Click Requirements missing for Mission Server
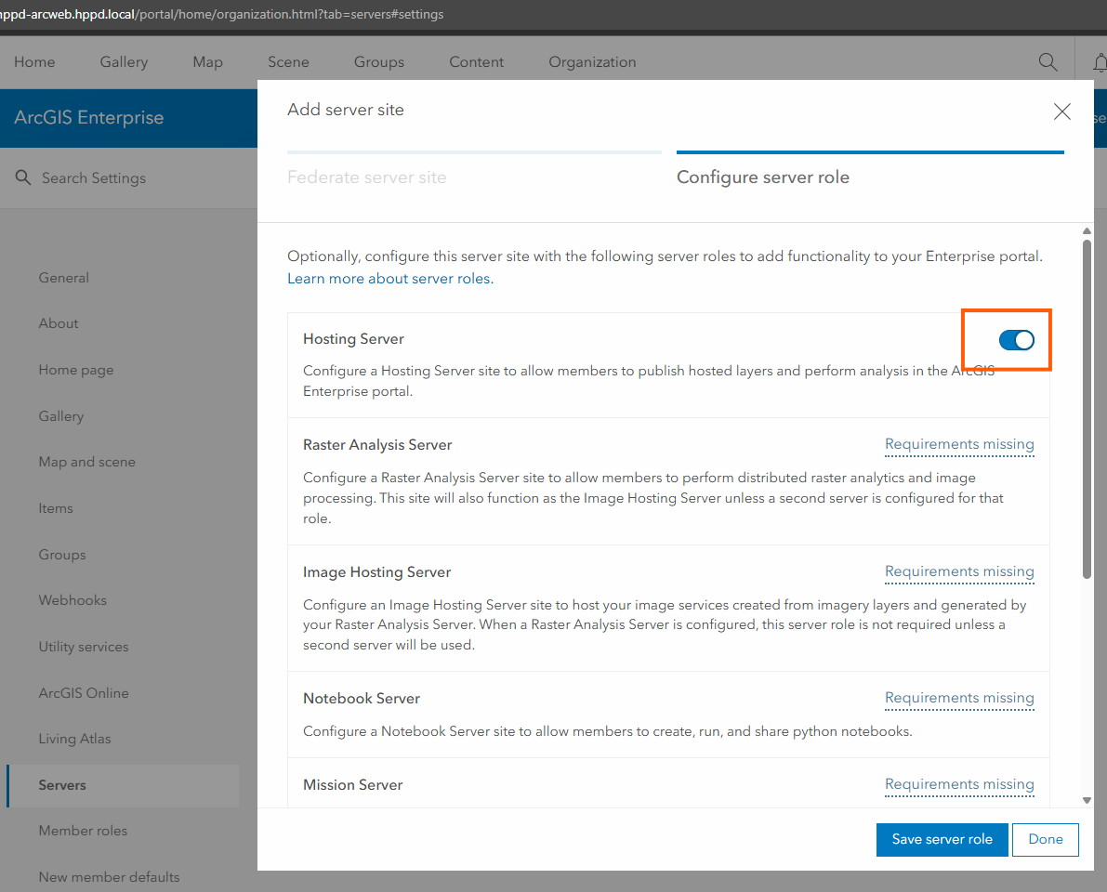 click(959, 785)
